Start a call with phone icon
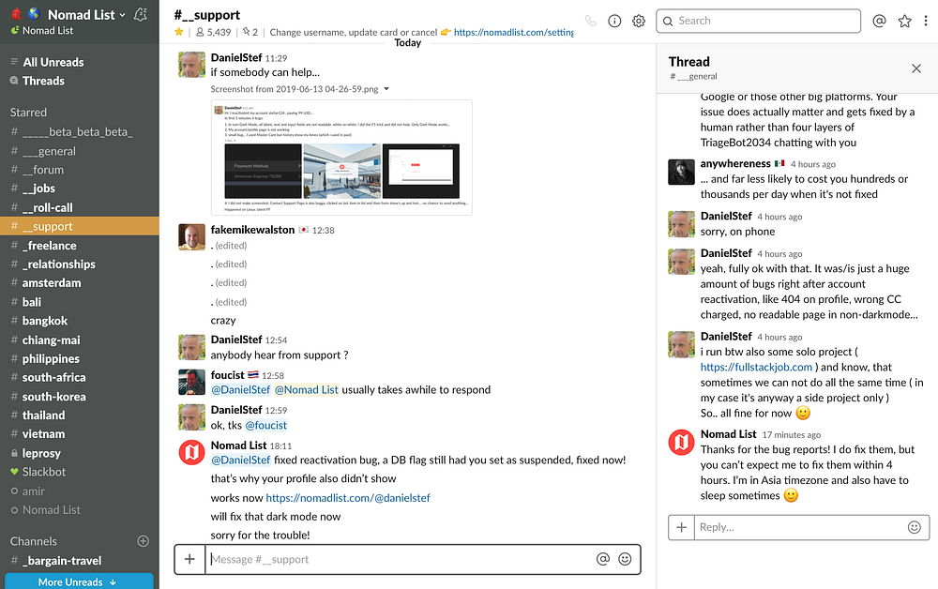This screenshot has height=589, width=938. tap(590, 21)
